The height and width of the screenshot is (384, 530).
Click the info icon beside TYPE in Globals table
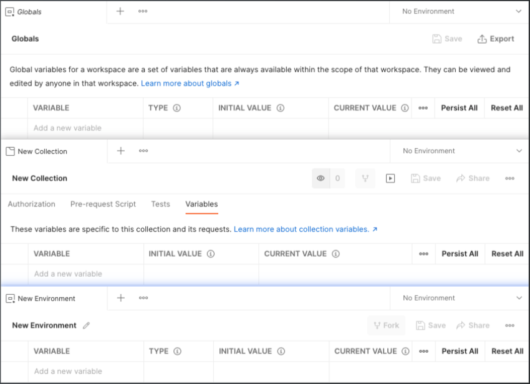click(176, 108)
